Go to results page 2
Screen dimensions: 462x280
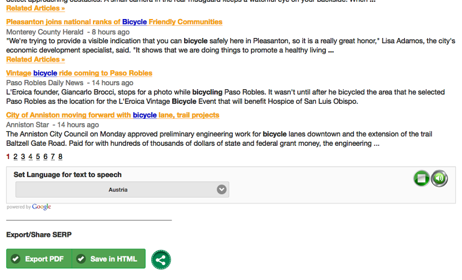click(x=16, y=157)
